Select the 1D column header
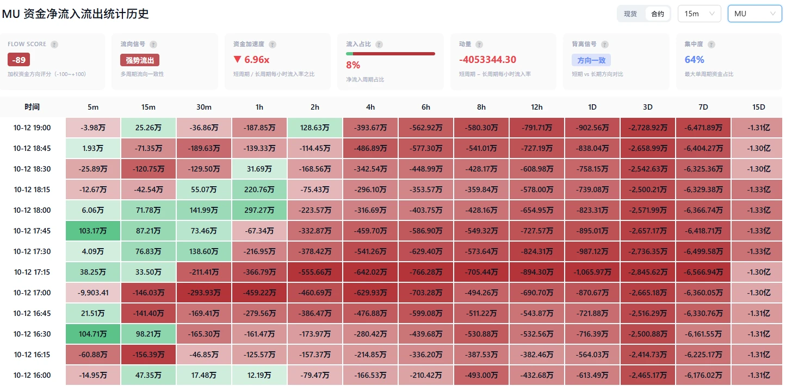Viewport: 792px width, 386px height. coord(592,107)
